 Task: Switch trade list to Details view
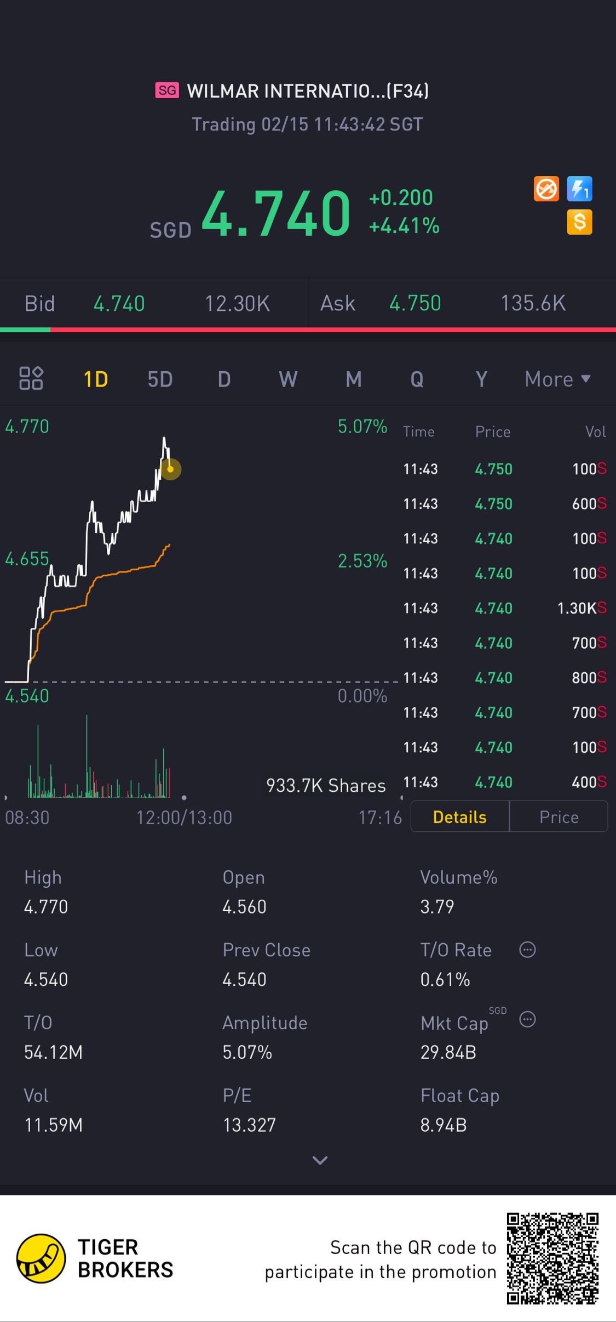(459, 817)
